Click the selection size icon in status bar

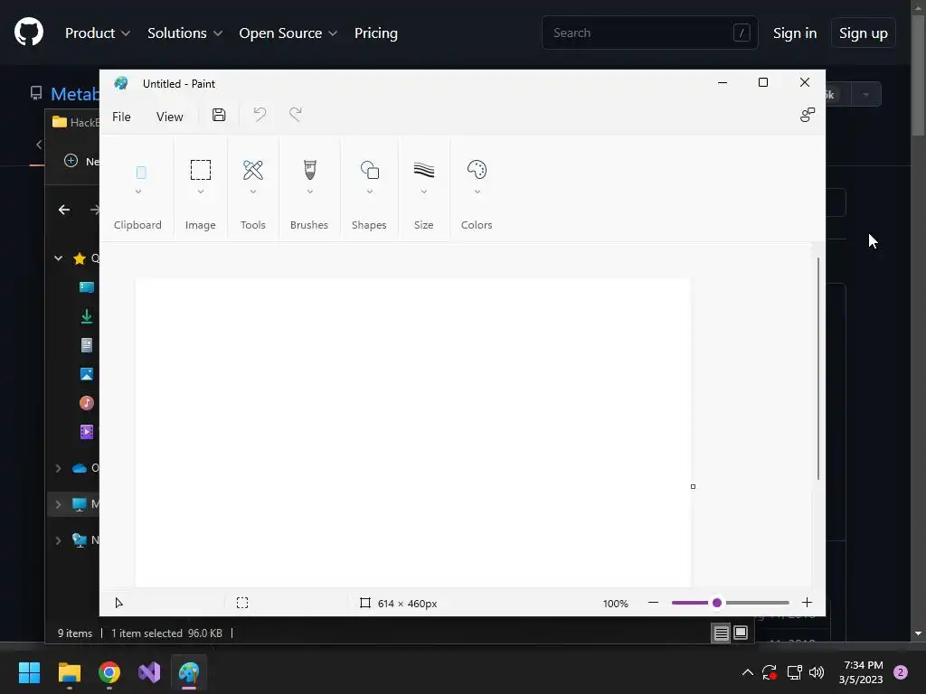pyautogui.click(x=242, y=603)
